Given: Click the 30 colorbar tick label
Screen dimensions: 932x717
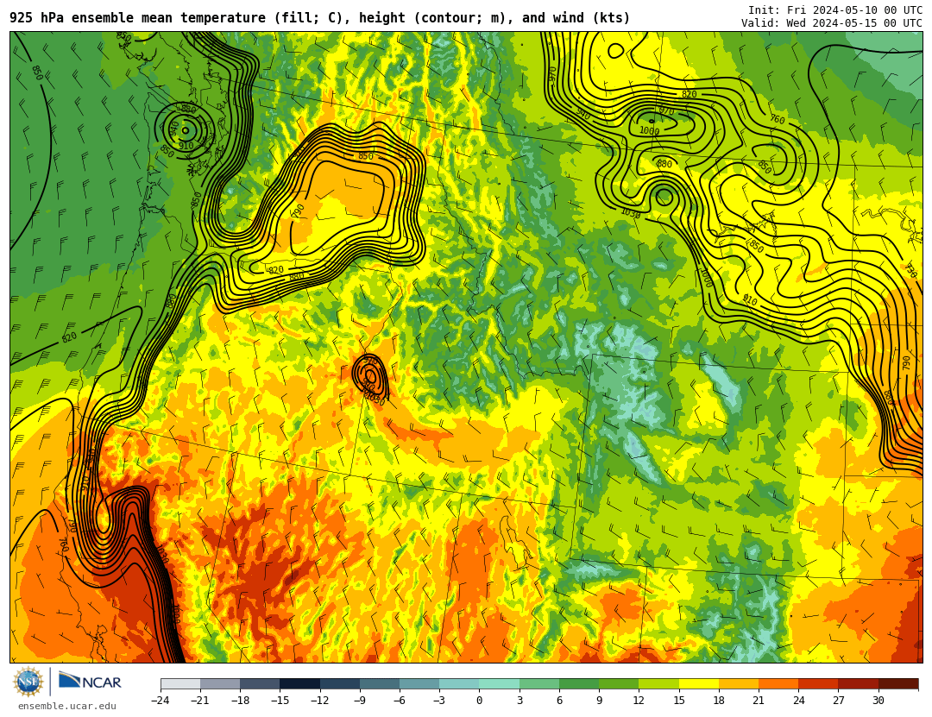Looking at the screenshot, I should click(x=878, y=701).
